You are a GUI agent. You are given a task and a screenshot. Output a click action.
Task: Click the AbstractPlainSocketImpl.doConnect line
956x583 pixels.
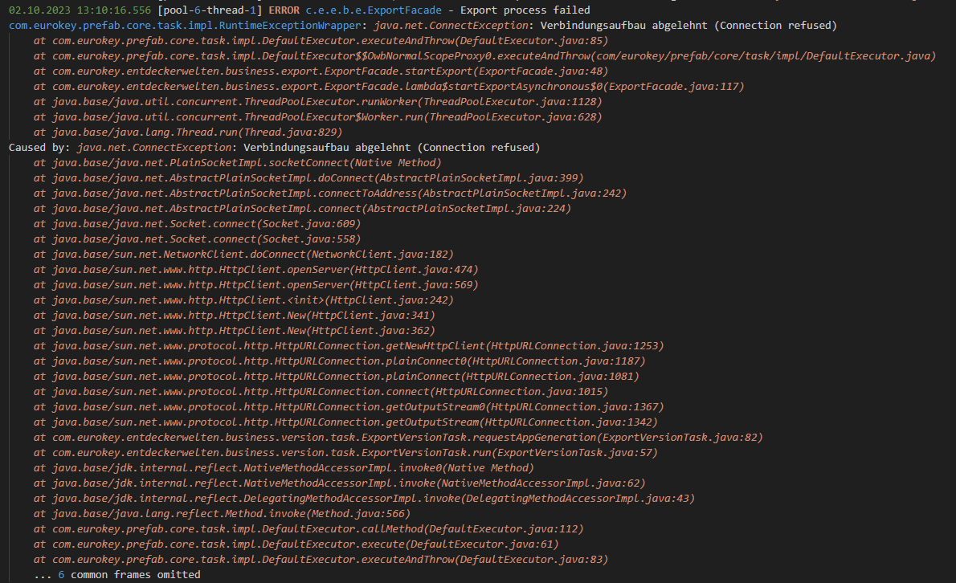tap(308, 178)
